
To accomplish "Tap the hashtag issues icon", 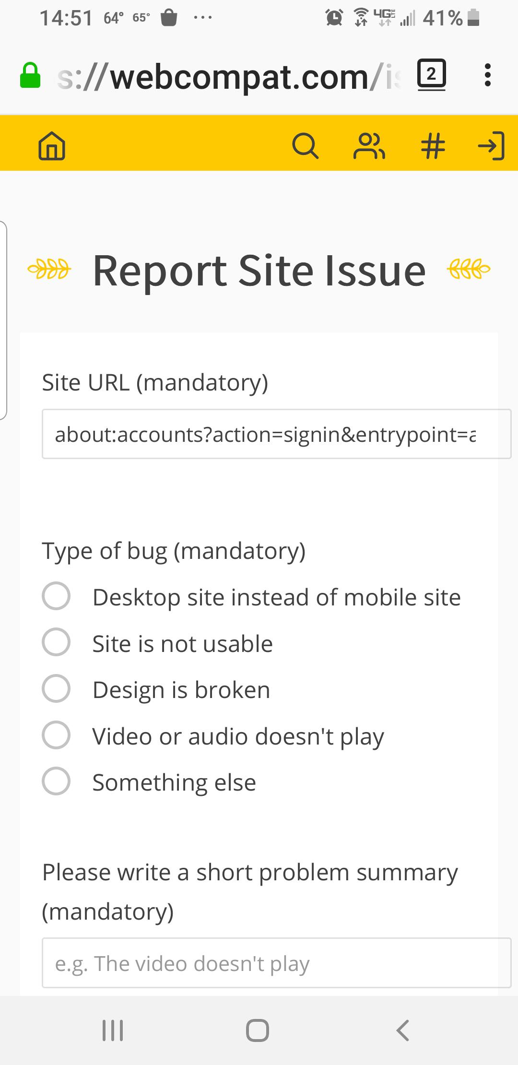I will (433, 145).
